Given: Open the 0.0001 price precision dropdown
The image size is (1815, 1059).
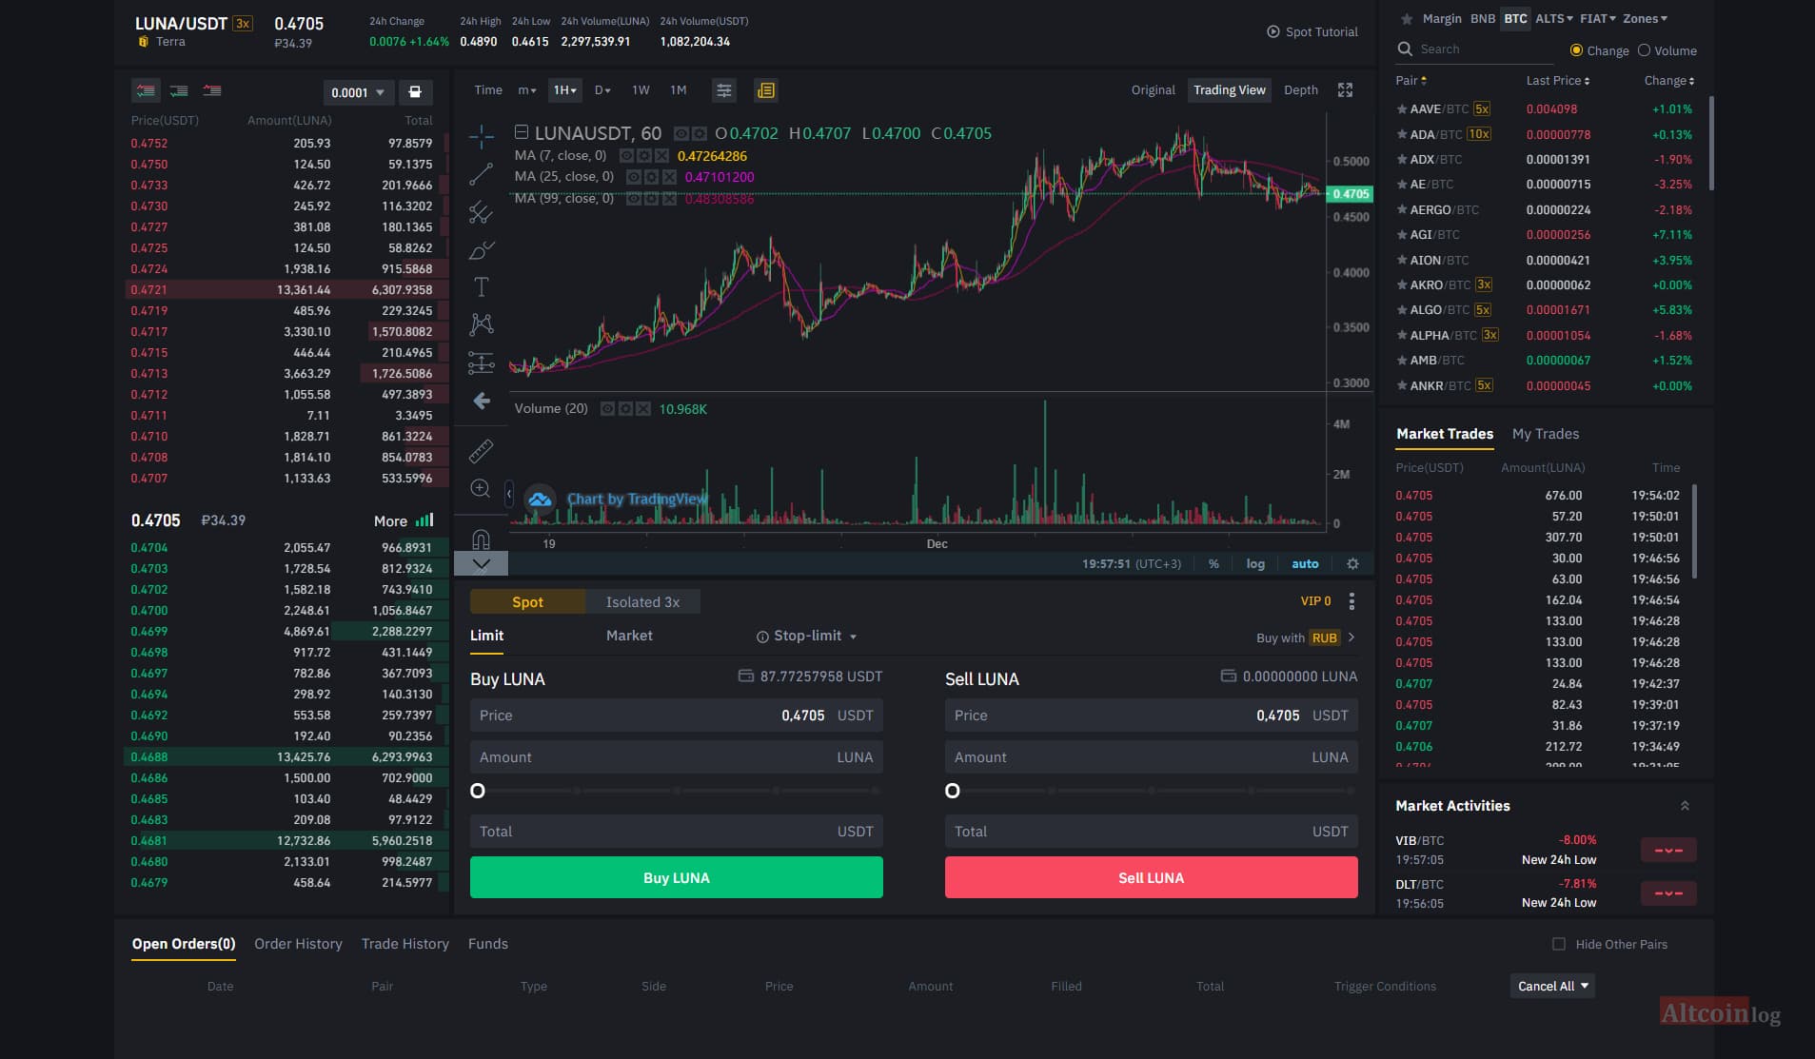Looking at the screenshot, I should (x=359, y=92).
